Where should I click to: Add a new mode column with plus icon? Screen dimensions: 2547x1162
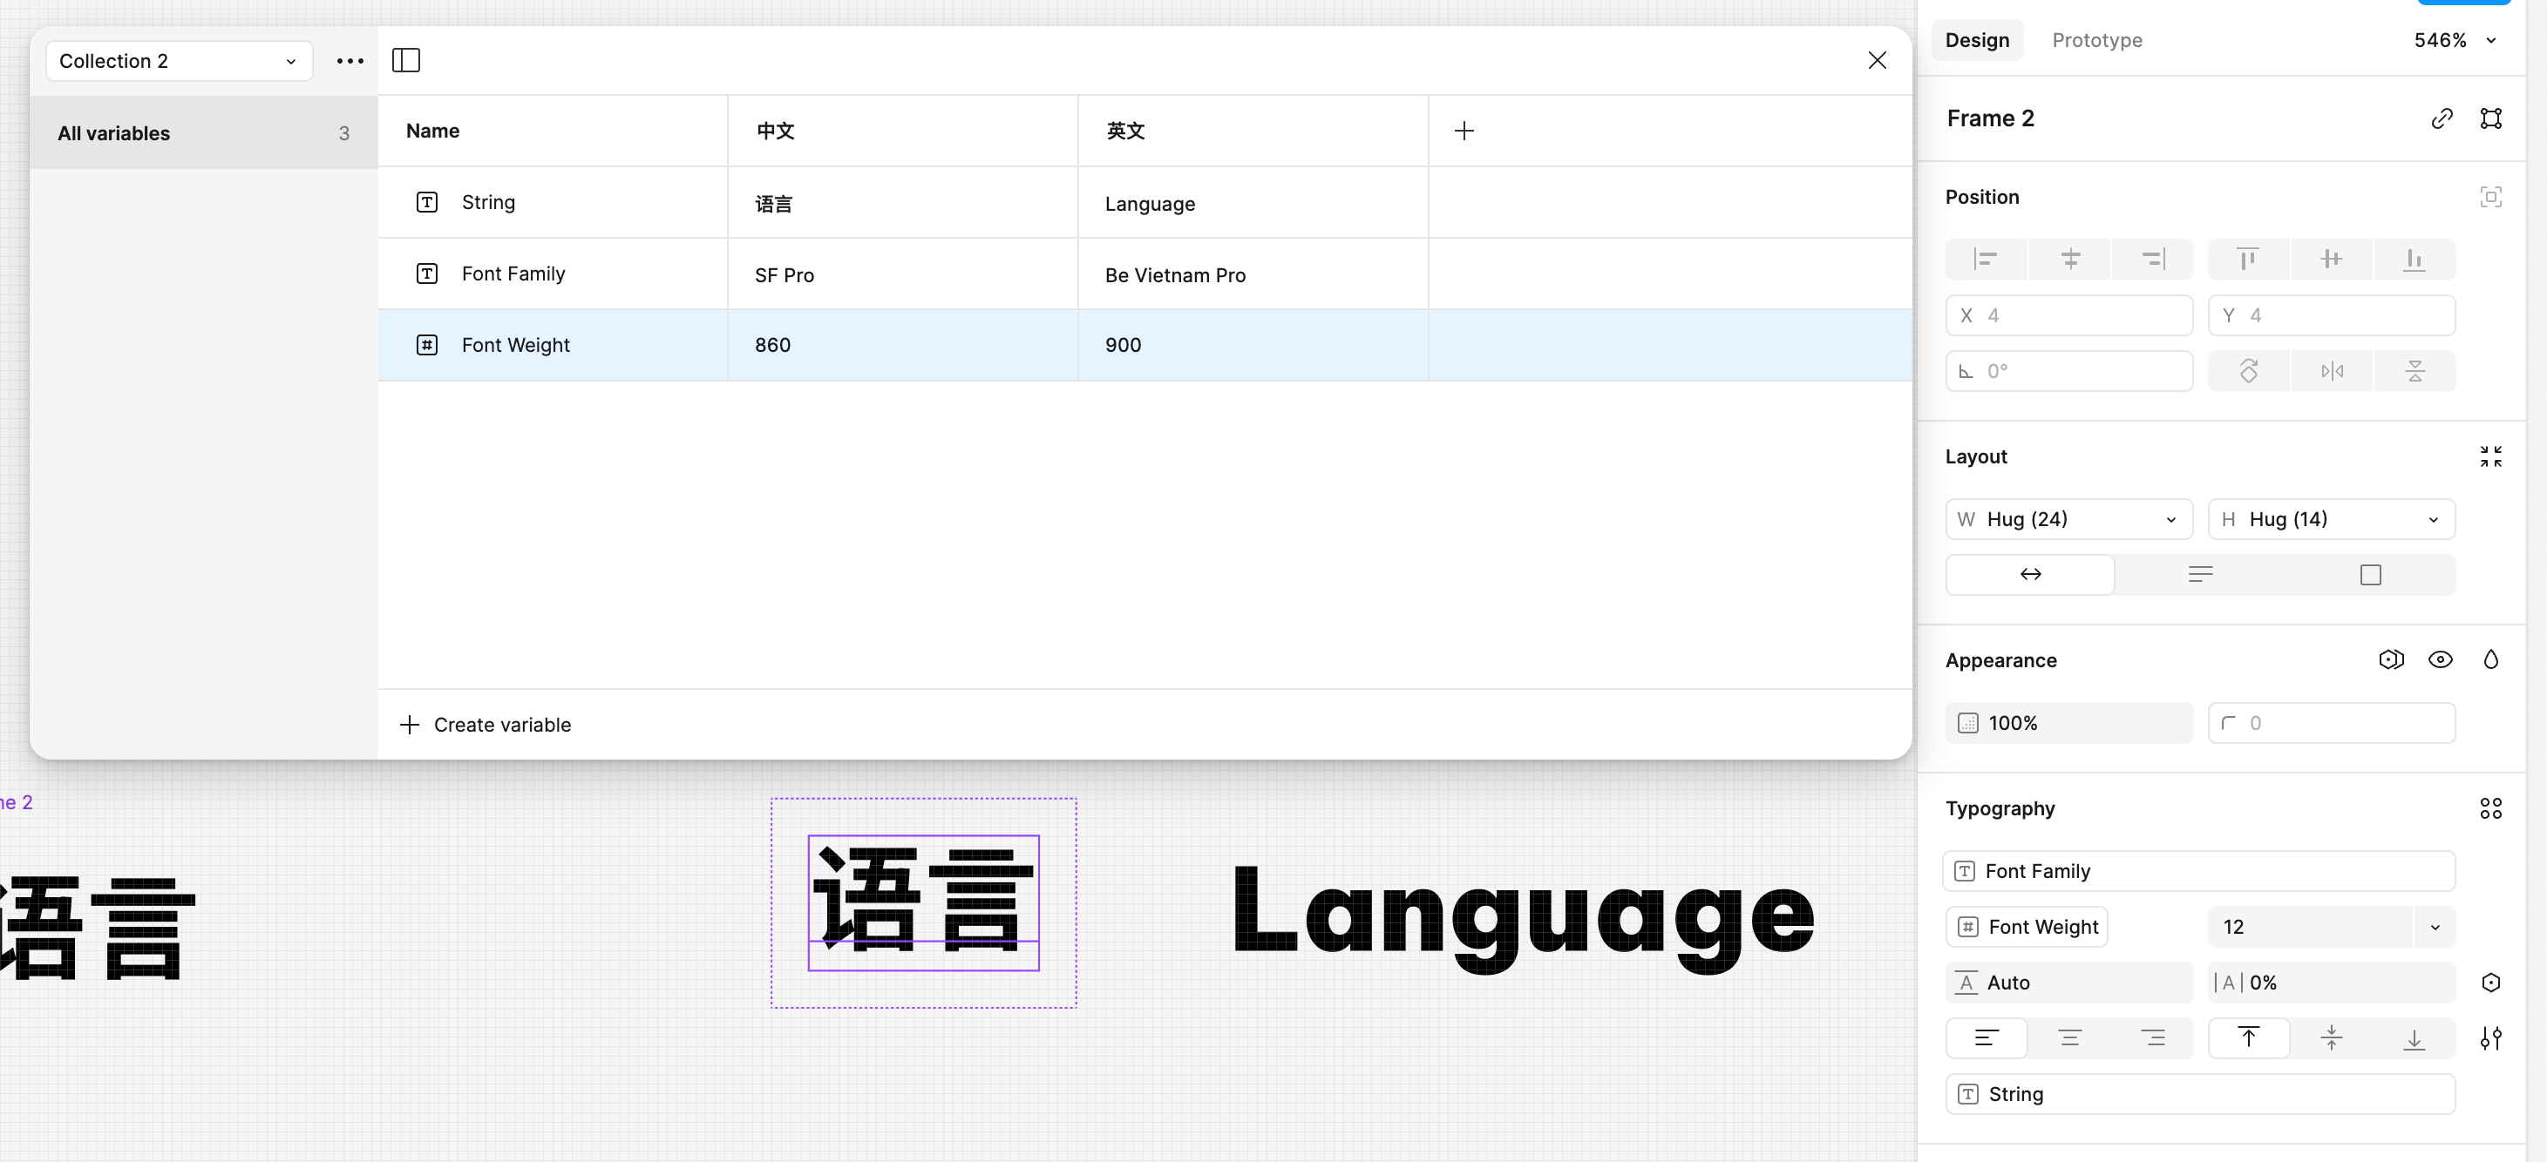tap(1464, 131)
